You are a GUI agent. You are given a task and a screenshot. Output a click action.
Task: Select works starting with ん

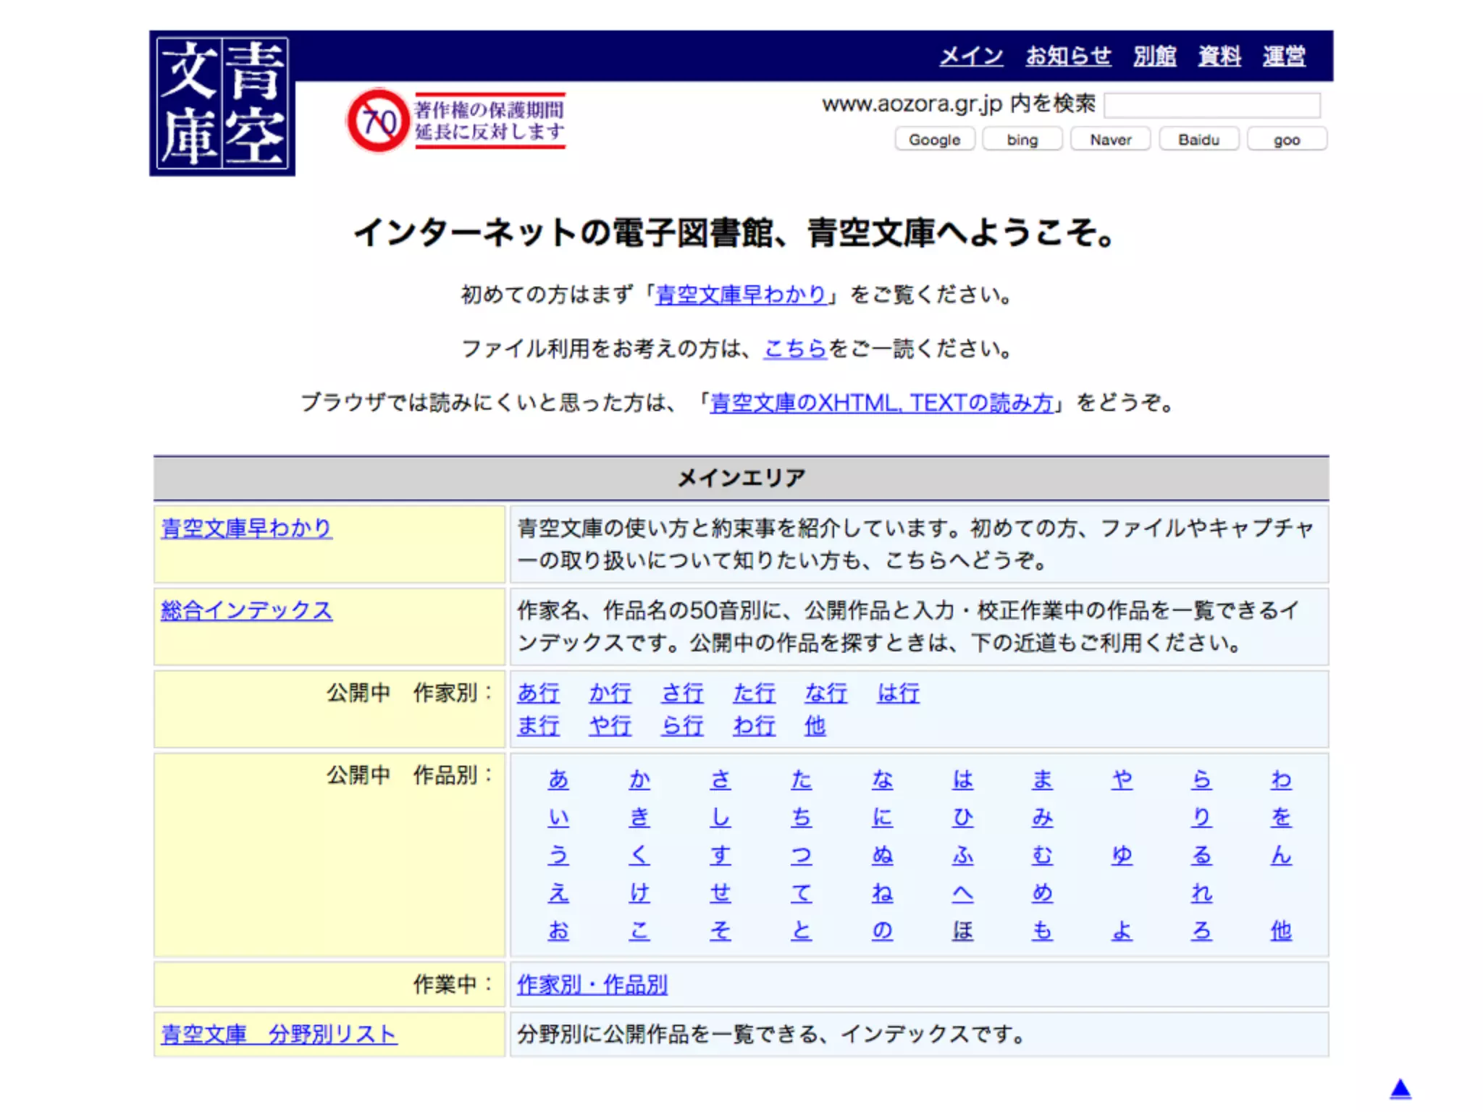[1281, 855]
